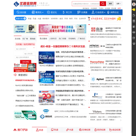Open the 网络会议 microphone nav item
Screen dimensions: 136x136
pos(113,12)
